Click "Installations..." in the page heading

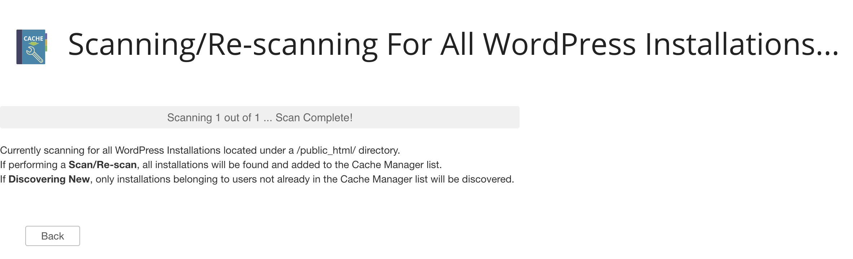point(742,45)
